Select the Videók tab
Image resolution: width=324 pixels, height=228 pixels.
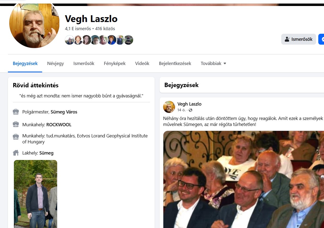pos(142,63)
